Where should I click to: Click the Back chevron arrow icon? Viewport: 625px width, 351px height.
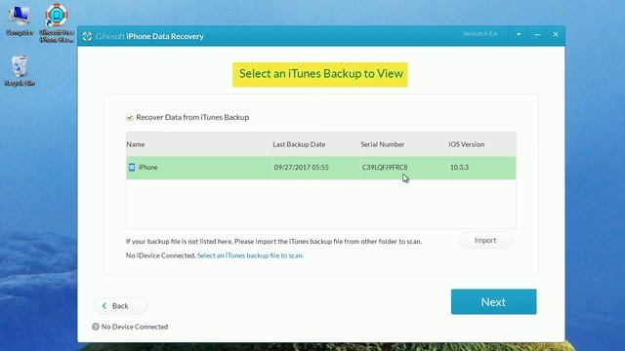(x=104, y=305)
